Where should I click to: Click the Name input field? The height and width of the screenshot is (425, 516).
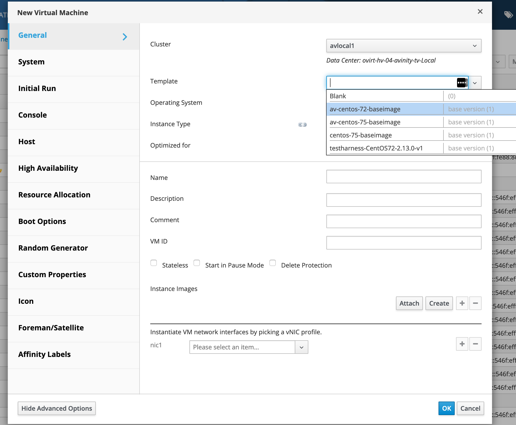404,177
